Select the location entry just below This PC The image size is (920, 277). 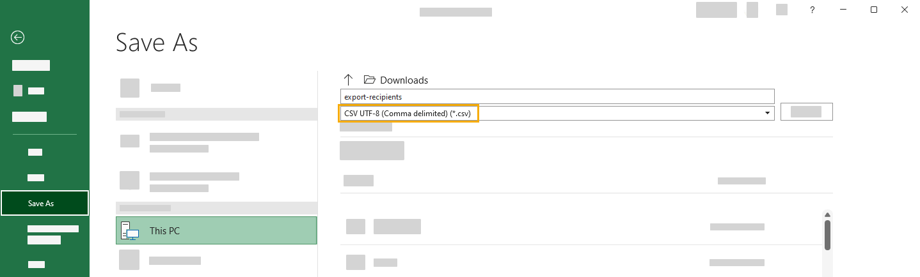(216, 260)
